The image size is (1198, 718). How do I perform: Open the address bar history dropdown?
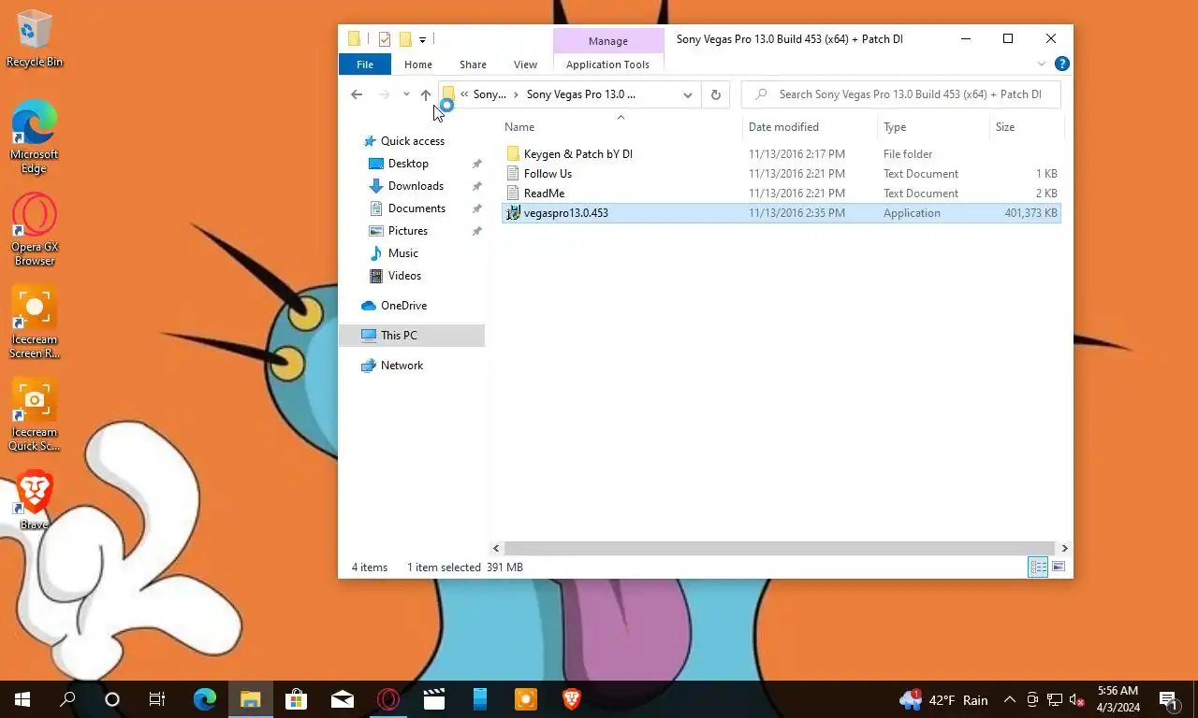(x=688, y=94)
